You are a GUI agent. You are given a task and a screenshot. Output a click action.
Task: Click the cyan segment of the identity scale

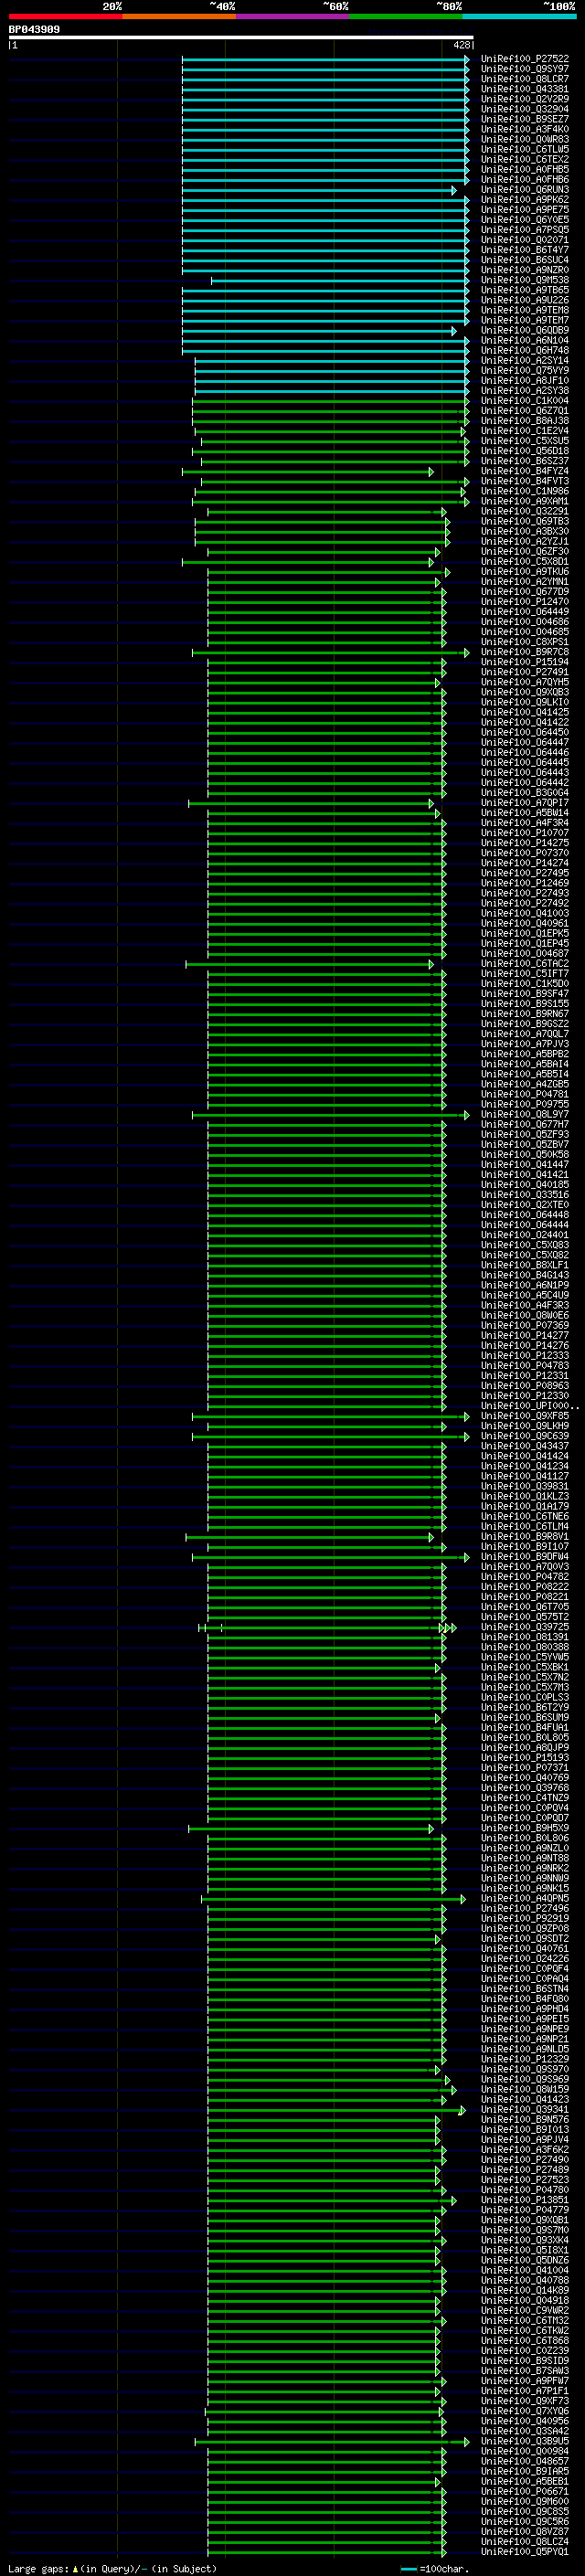pyautogui.click(x=520, y=16)
